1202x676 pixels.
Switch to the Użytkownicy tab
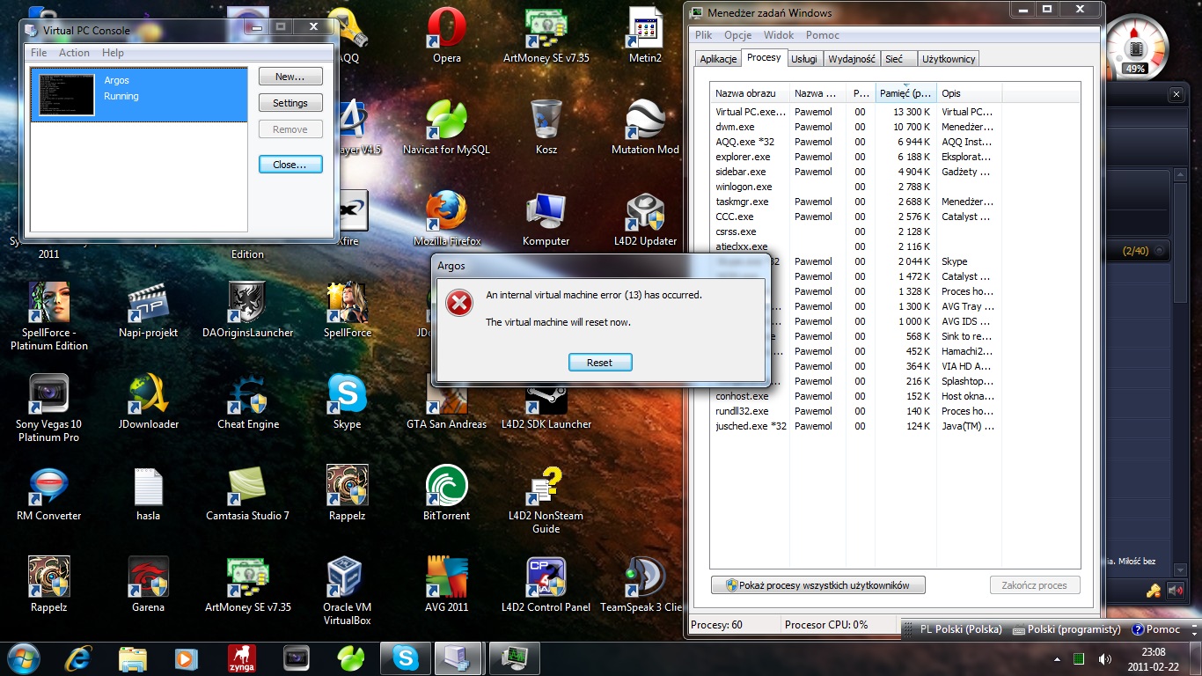tap(949, 59)
